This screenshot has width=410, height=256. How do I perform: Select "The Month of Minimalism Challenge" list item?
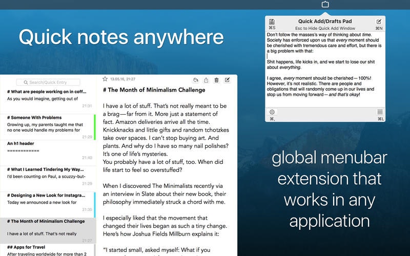tap(48, 231)
